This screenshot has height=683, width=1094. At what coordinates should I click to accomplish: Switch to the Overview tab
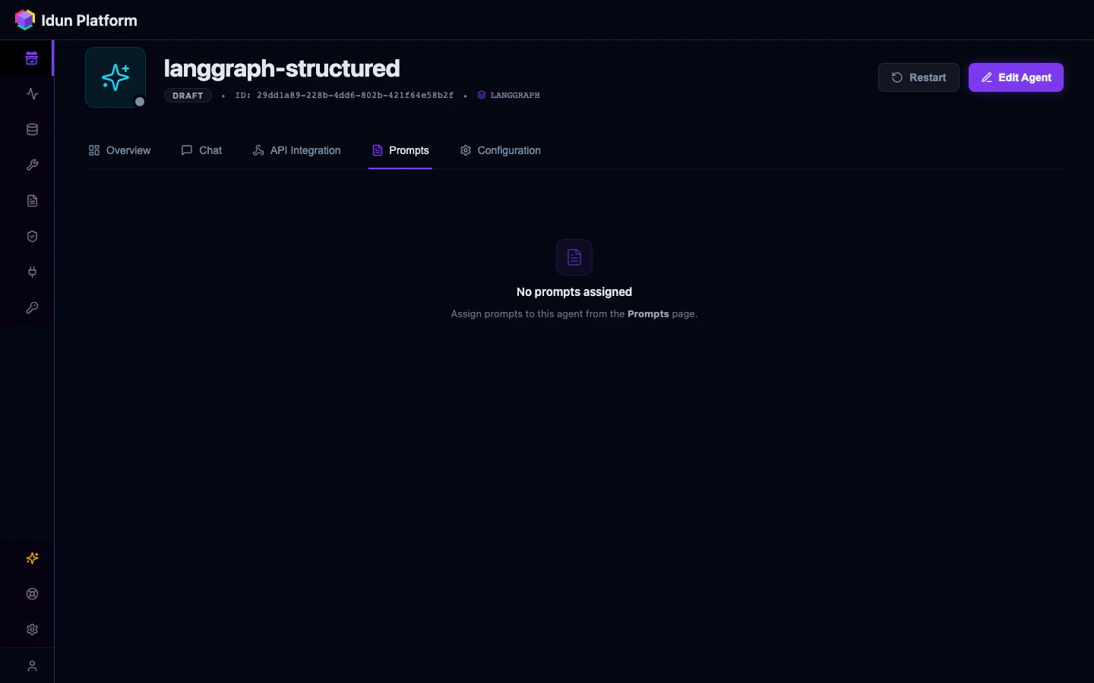[x=119, y=150]
